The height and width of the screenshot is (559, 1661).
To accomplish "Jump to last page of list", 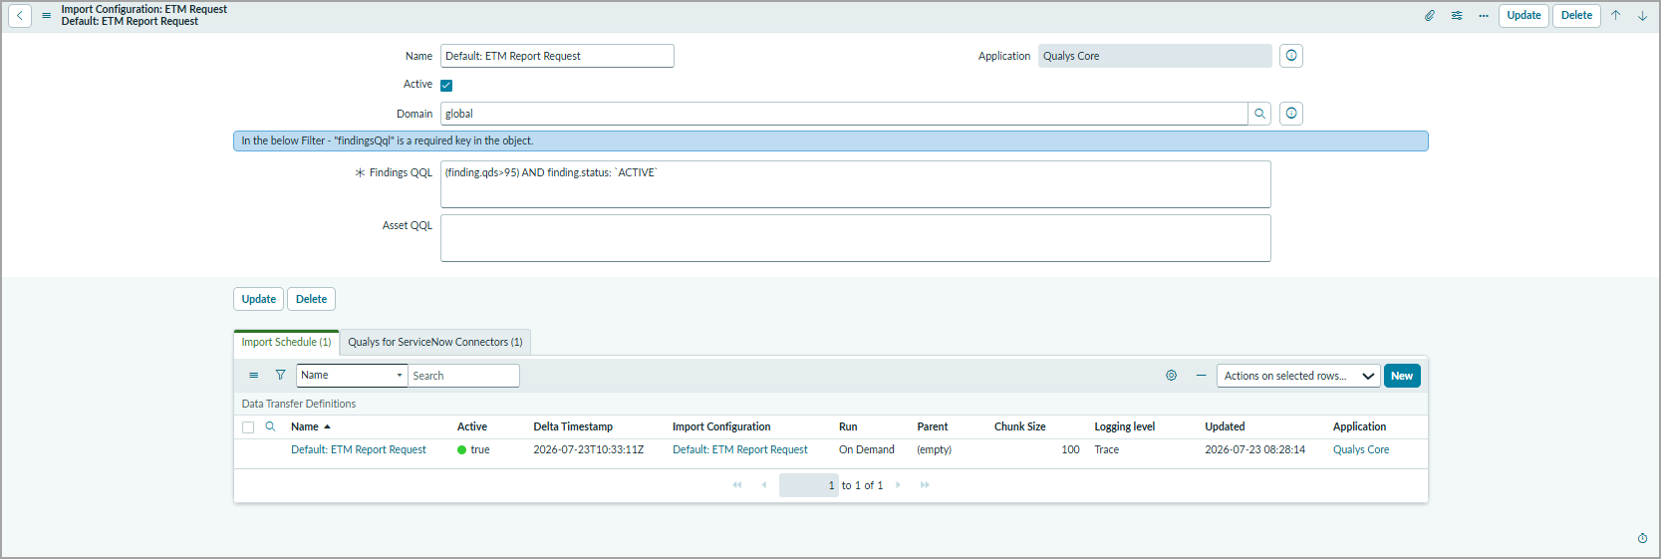I will [925, 485].
